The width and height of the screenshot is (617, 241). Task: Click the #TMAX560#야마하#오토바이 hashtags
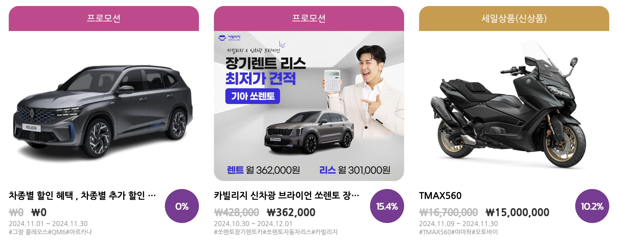coord(458,232)
